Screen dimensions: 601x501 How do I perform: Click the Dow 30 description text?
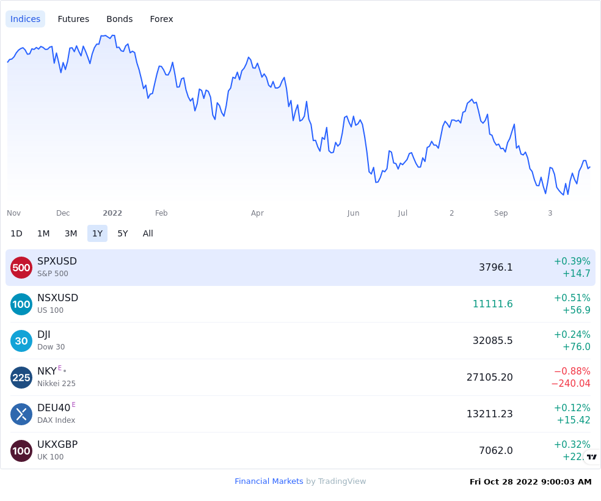51,347
